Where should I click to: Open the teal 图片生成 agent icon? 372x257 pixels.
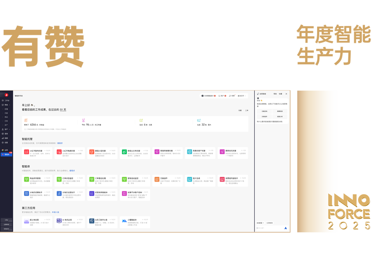coord(190,179)
